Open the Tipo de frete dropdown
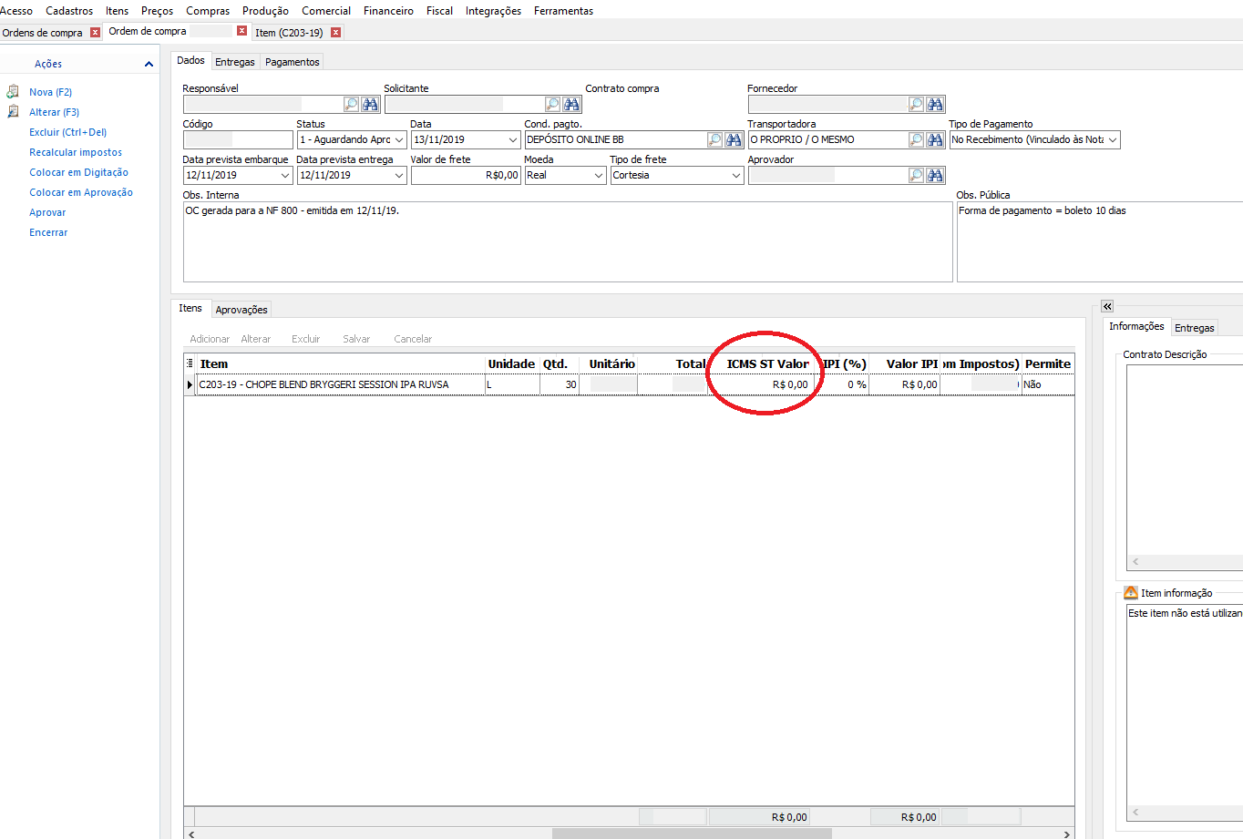This screenshot has width=1243, height=839. pos(736,175)
